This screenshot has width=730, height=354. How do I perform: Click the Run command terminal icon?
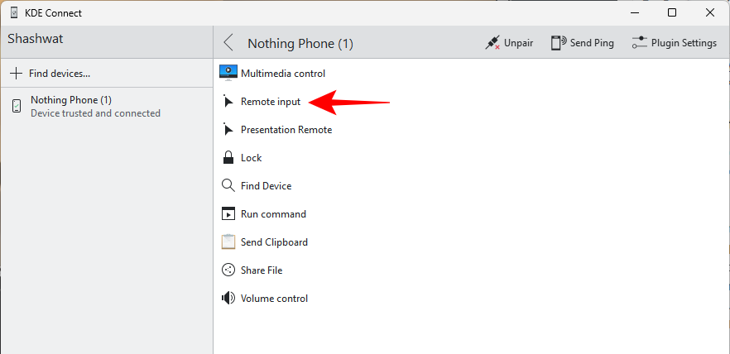click(228, 214)
